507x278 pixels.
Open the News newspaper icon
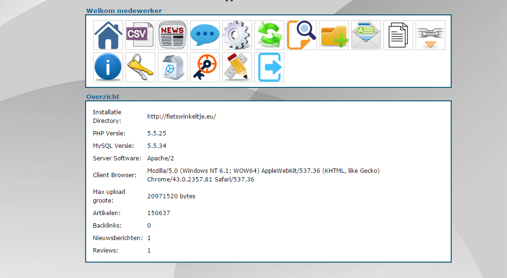pyautogui.click(x=173, y=35)
